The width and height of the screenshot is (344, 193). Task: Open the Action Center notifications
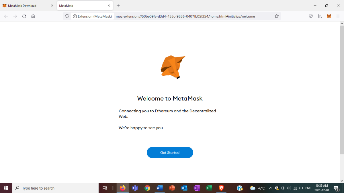tap(336, 188)
